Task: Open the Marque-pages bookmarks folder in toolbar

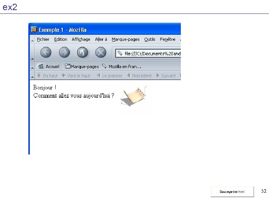Action: click(x=82, y=66)
